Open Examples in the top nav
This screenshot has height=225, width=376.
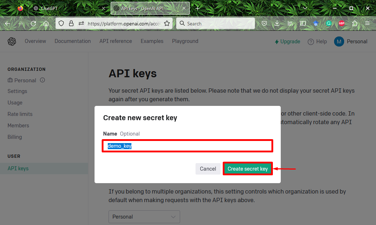[152, 41]
